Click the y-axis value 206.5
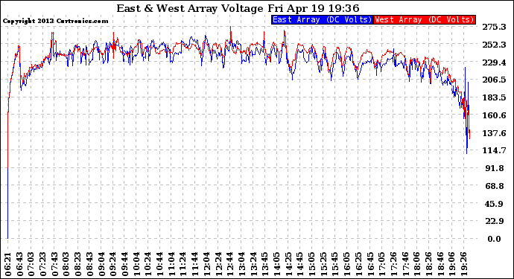The width and height of the screenshot is (514, 279). point(494,80)
